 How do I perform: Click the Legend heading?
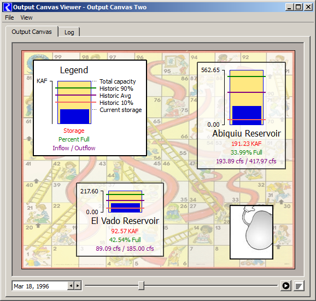tap(74, 70)
